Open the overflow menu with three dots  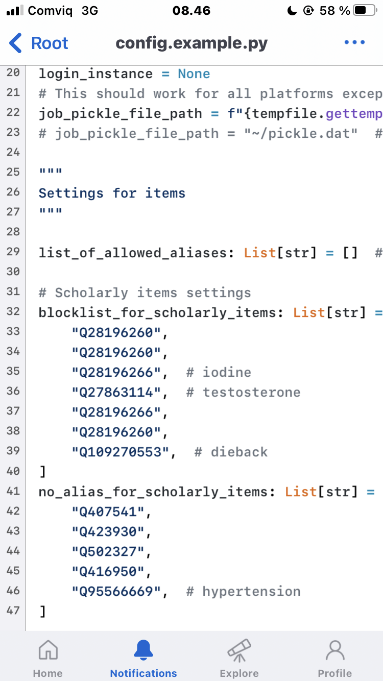click(x=354, y=42)
